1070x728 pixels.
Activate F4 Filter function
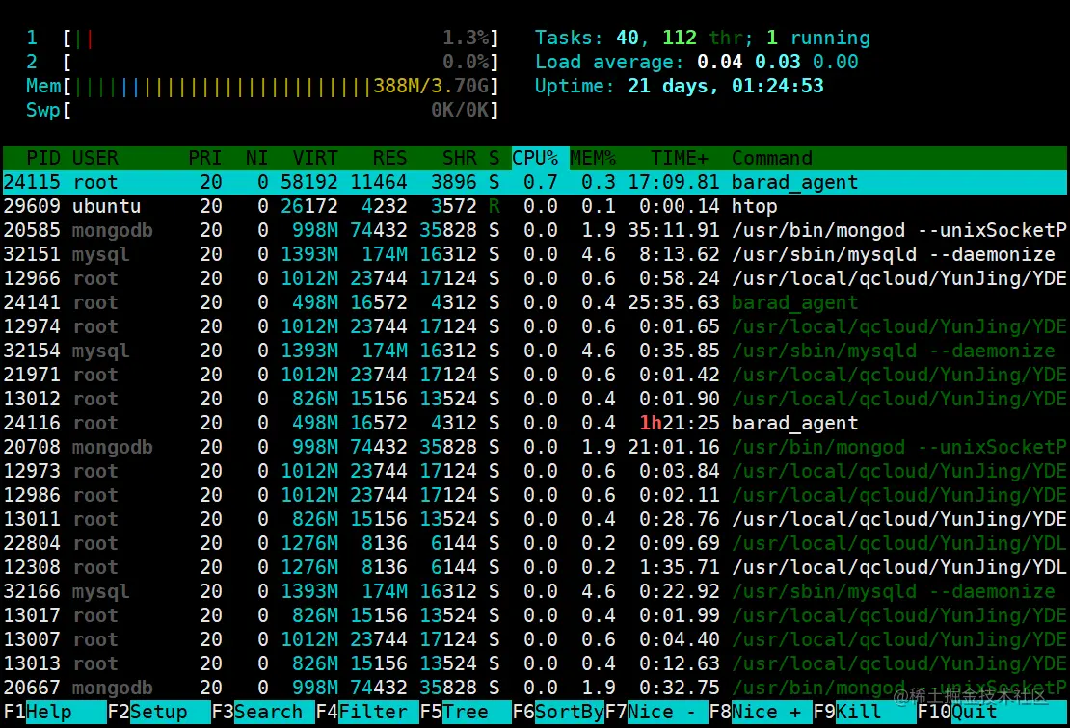(367, 712)
